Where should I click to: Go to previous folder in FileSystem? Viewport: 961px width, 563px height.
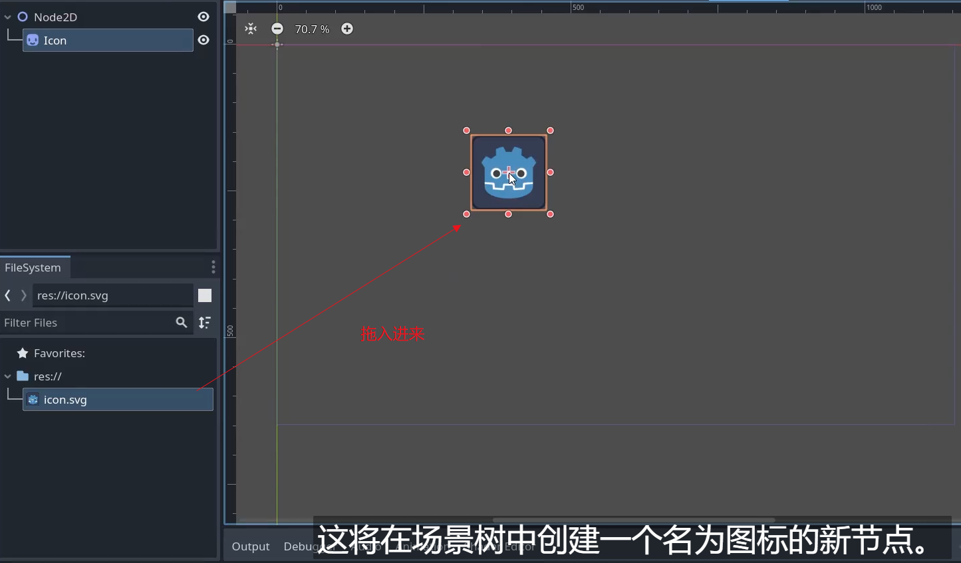[7, 295]
